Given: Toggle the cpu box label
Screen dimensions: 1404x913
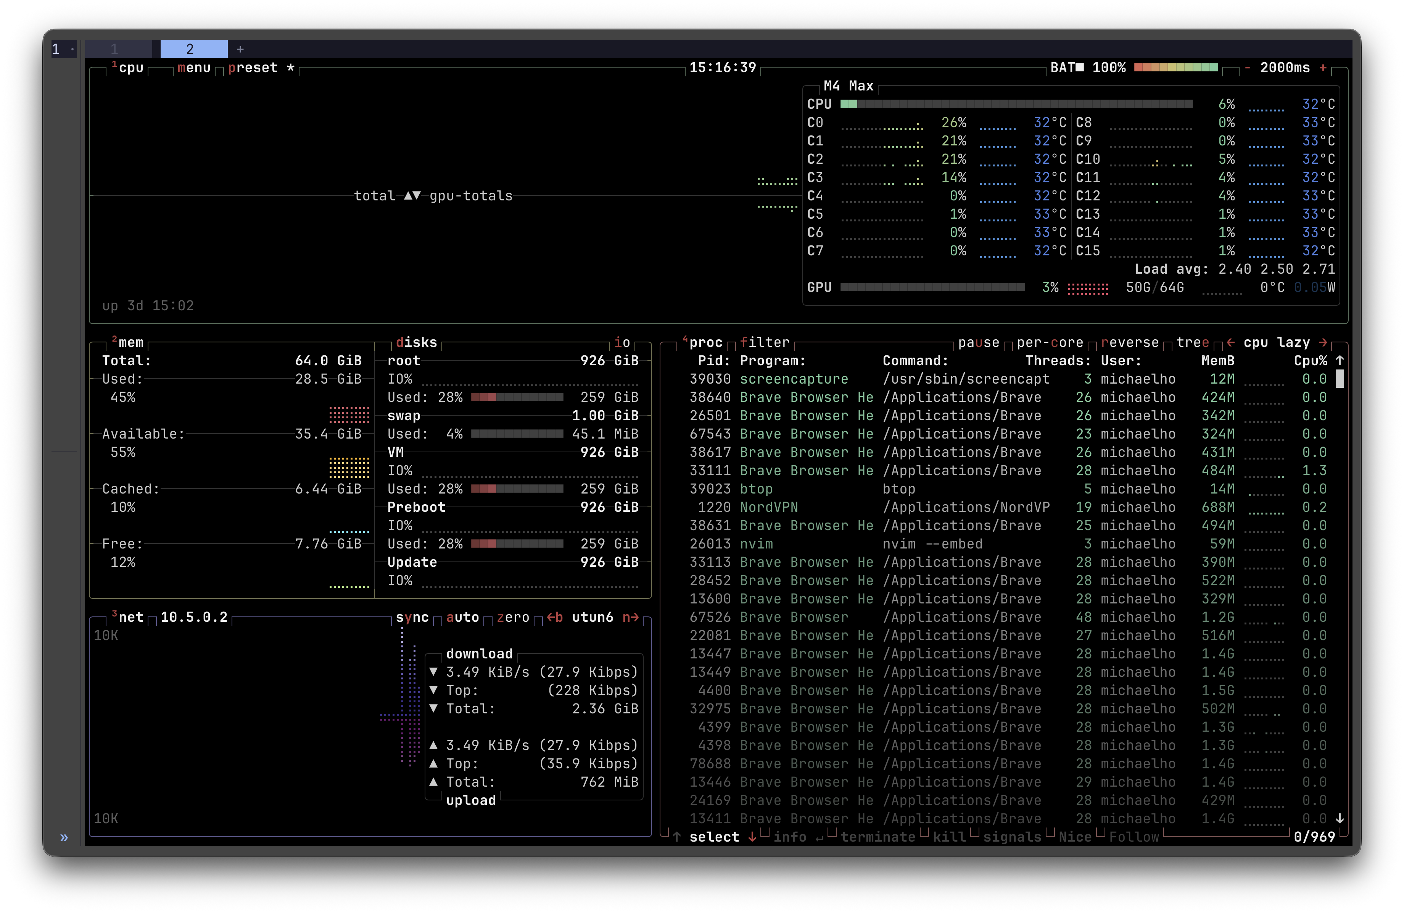Looking at the screenshot, I should coord(128,68).
